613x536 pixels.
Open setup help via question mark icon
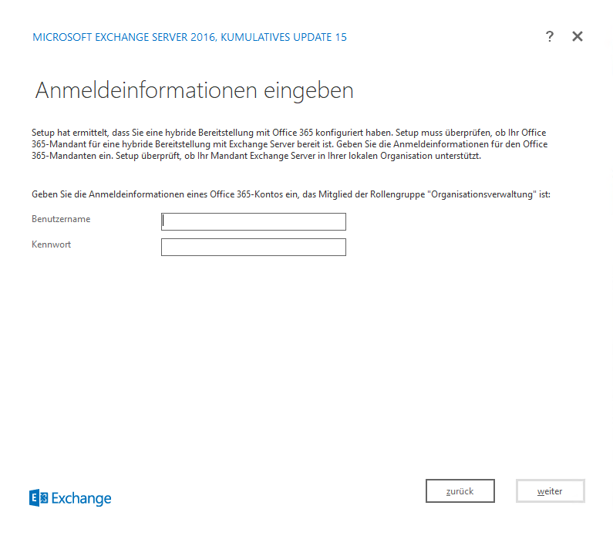[550, 36]
